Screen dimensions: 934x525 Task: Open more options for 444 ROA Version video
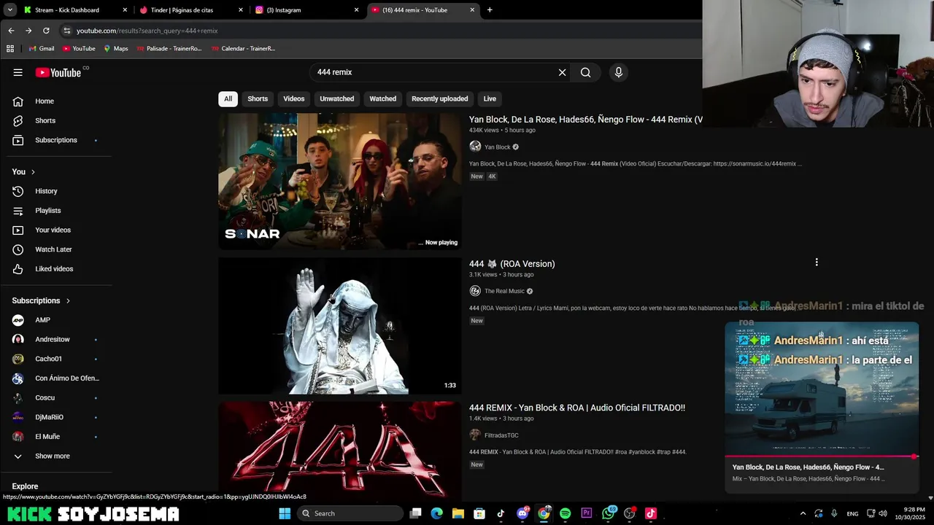pos(817,262)
